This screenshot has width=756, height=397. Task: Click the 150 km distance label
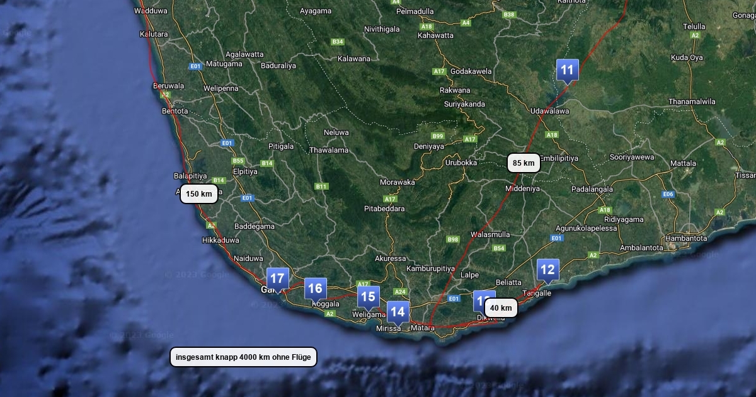click(199, 194)
